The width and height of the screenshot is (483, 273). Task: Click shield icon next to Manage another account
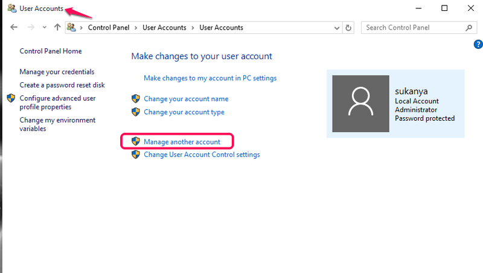pos(135,141)
